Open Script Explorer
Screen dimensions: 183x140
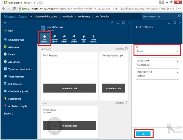[x=74, y=39]
